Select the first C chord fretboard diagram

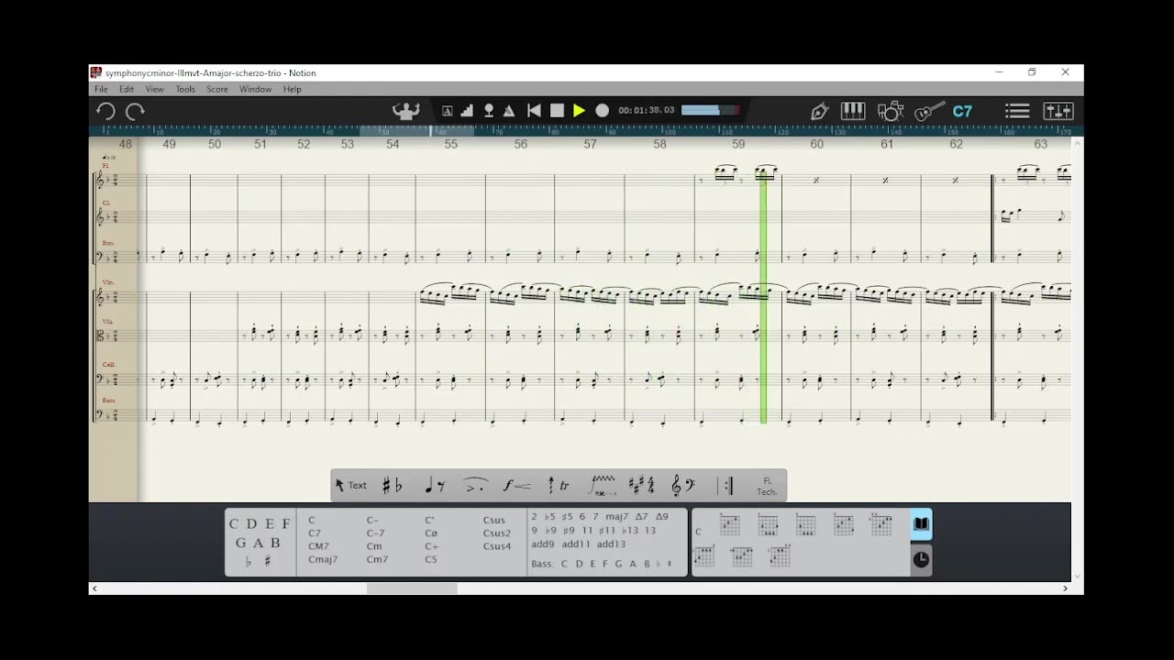(729, 525)
